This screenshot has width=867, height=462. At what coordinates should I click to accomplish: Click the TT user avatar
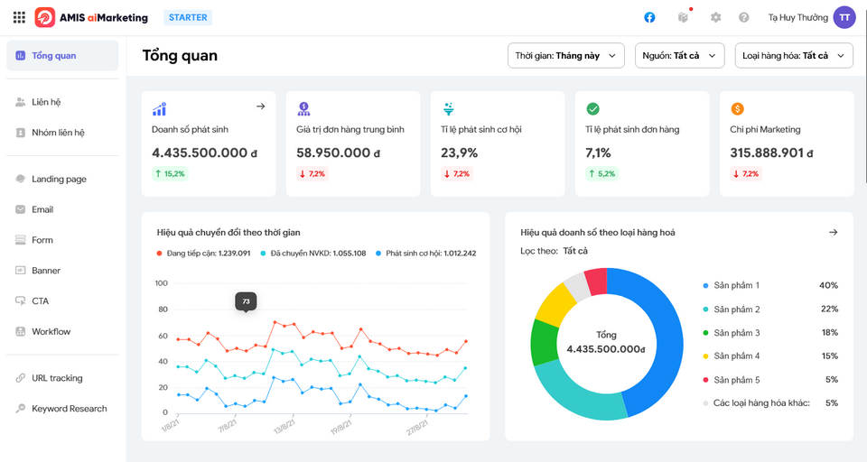844,17
